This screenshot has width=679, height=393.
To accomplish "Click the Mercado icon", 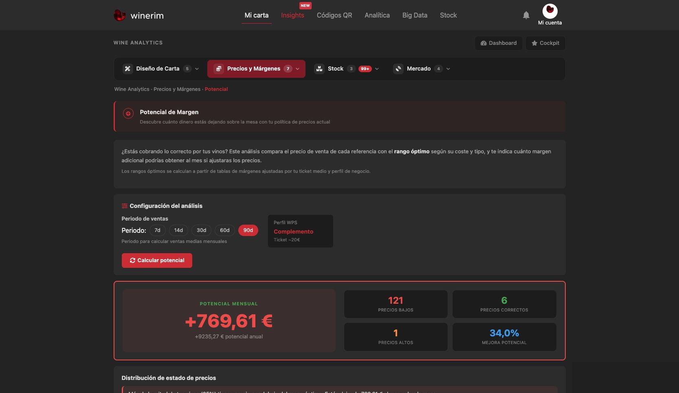I will point(398,68).
